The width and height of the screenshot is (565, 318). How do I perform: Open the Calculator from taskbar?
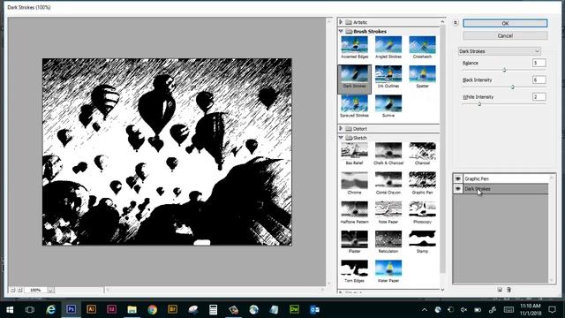(x=214, y=309)
